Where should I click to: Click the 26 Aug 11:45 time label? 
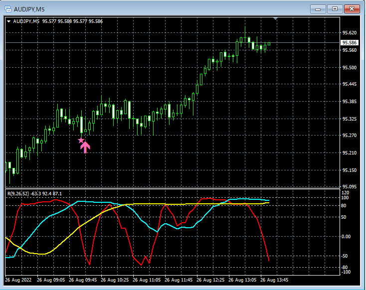click(179, 280)
